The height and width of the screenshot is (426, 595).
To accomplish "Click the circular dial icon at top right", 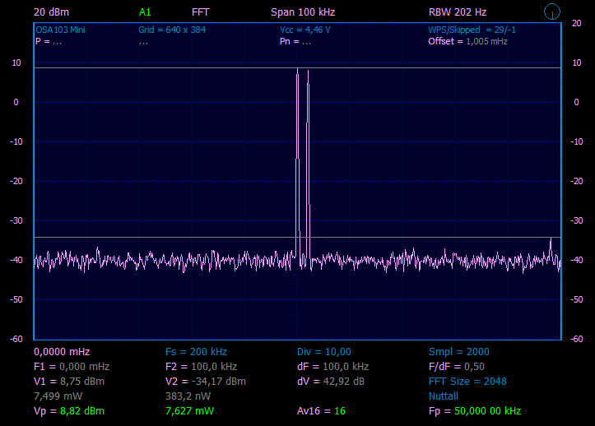I will 553,12.
